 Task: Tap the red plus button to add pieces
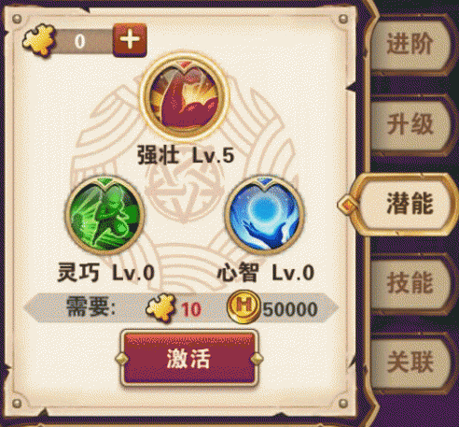pos(130,40)
